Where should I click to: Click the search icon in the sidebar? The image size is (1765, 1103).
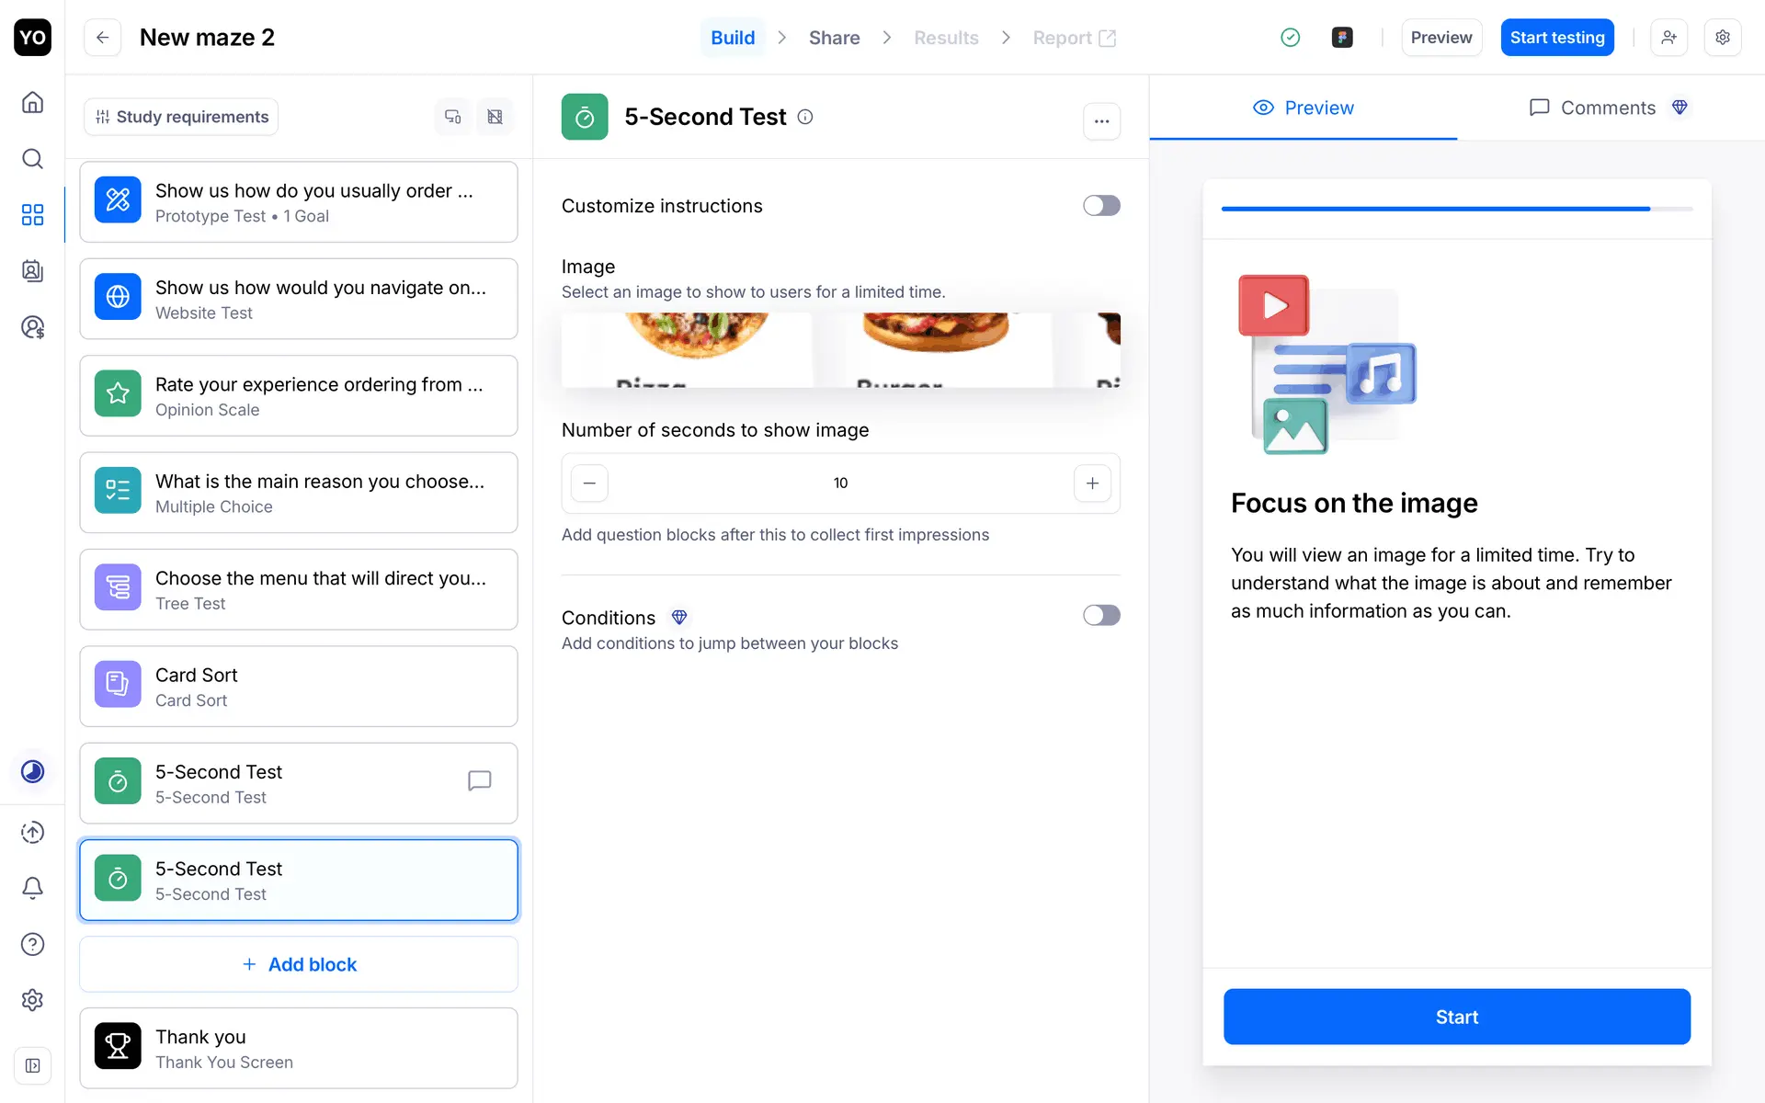pos(32,159)
